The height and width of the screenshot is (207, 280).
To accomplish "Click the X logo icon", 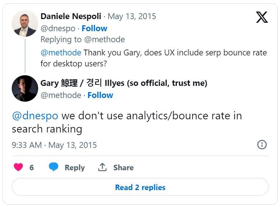I will (262, 17).
